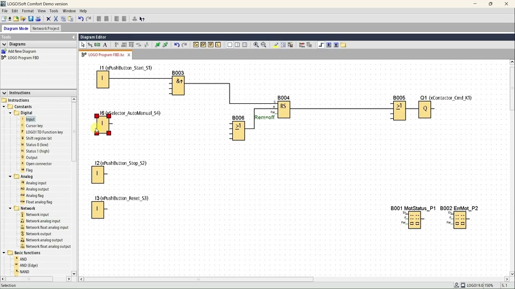The image size is (515, 289).
Task: Select the Q1 output block
Action: pyautogui.click(x=425, y=109)
